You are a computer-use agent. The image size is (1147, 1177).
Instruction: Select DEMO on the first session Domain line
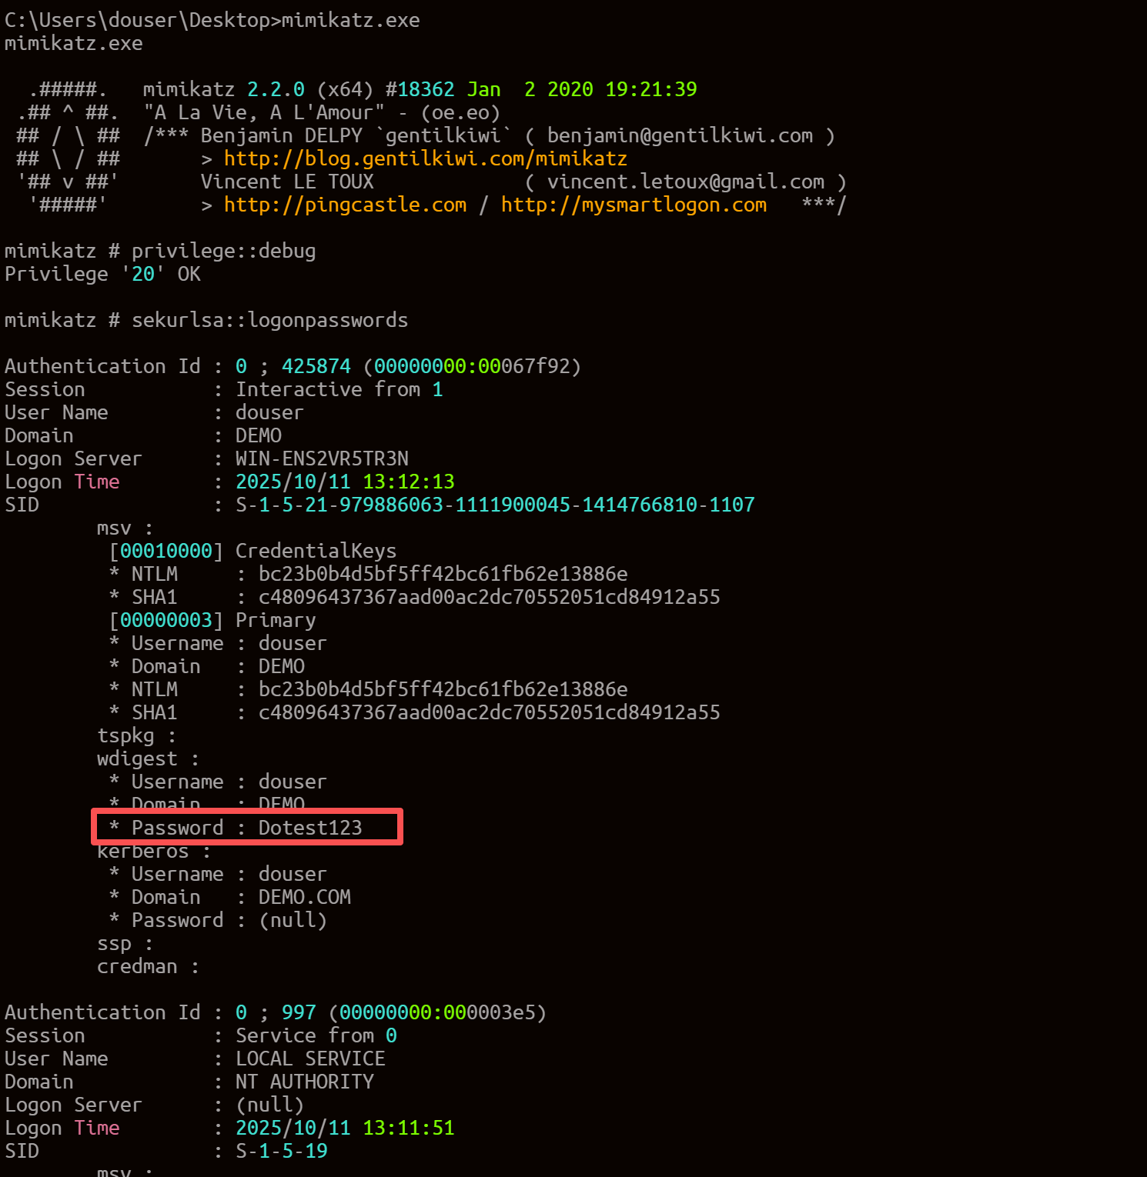259,436
